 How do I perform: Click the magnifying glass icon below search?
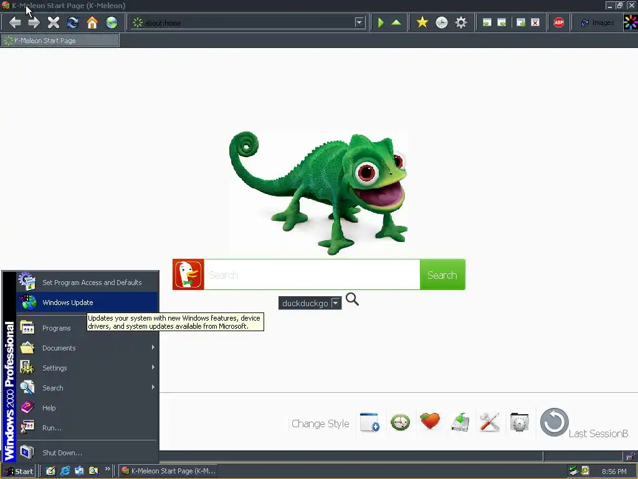(x=352, y=299)
